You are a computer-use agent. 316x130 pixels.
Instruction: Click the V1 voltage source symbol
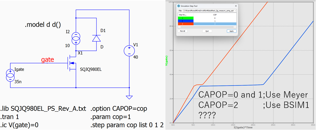129,51
